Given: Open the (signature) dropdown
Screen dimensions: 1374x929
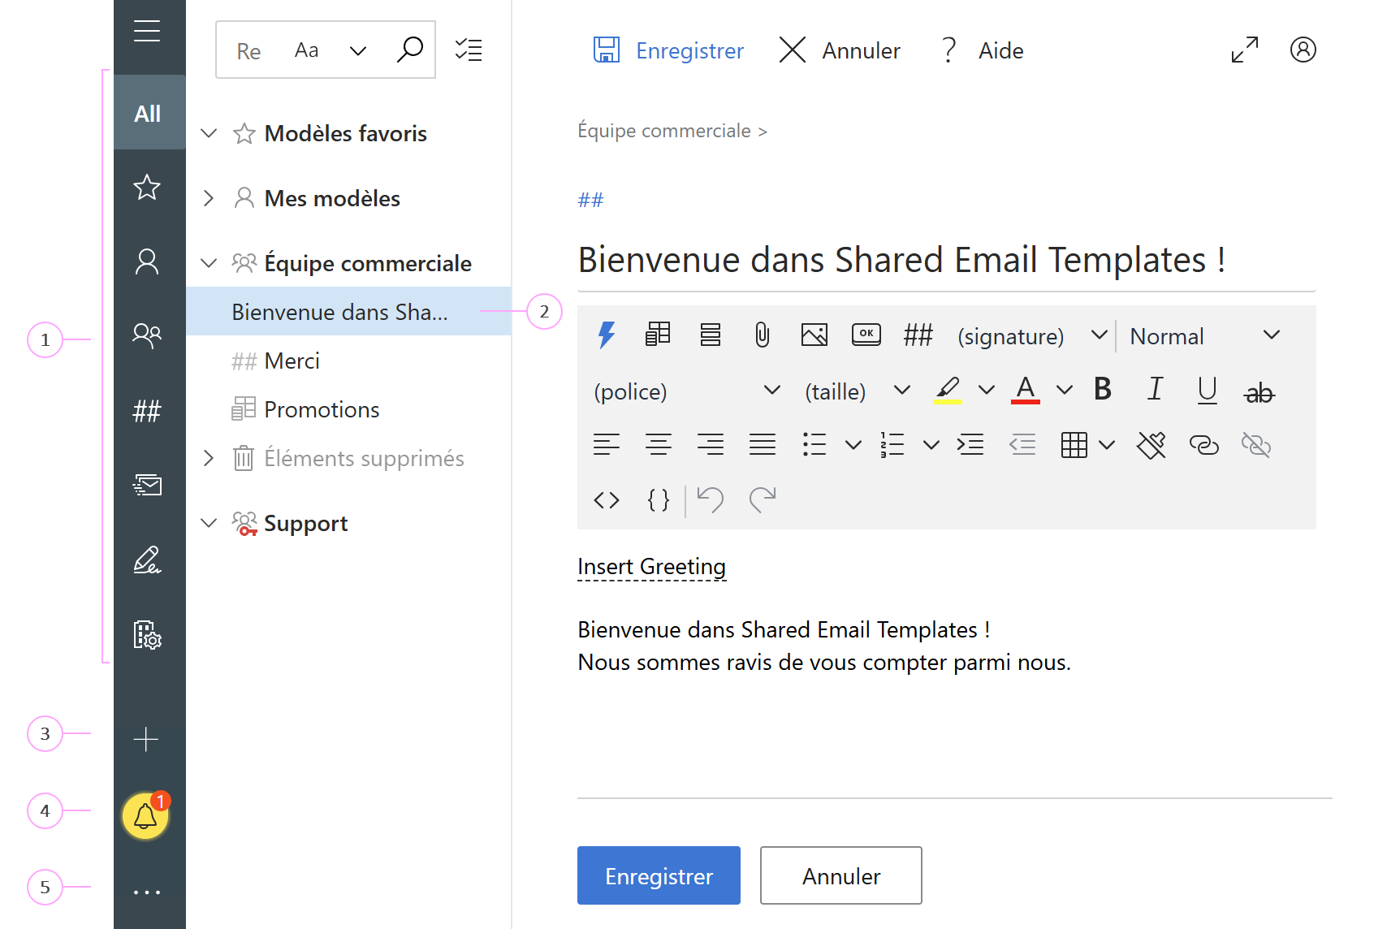Looking at the screenshot, I should point(1032,335).
